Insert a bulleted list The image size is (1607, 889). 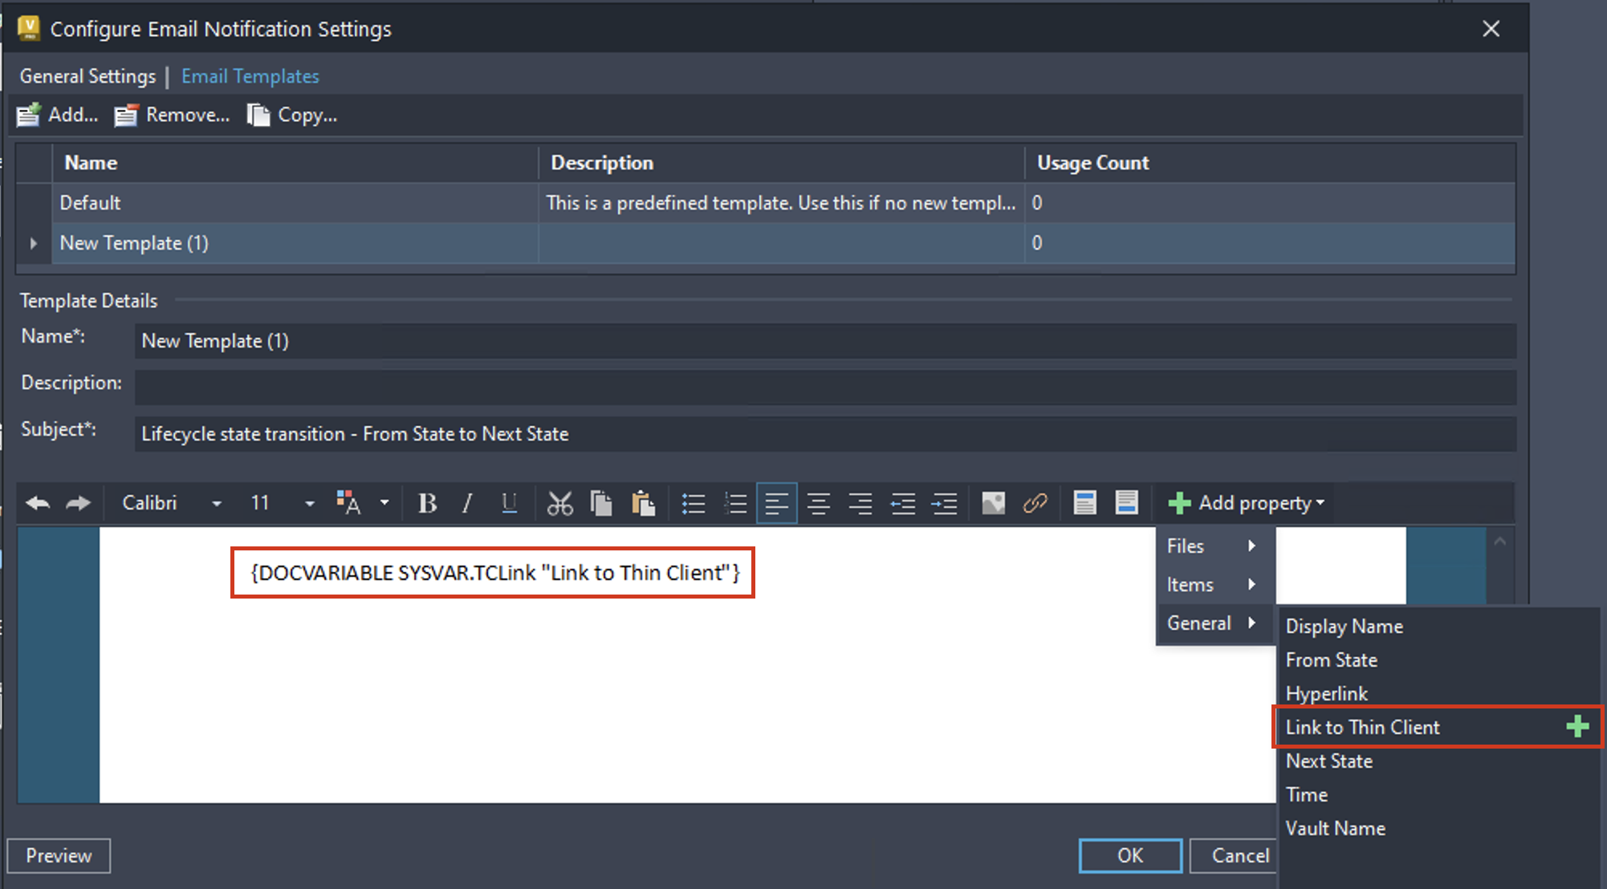pyautogui.click(x=693, y=503)
